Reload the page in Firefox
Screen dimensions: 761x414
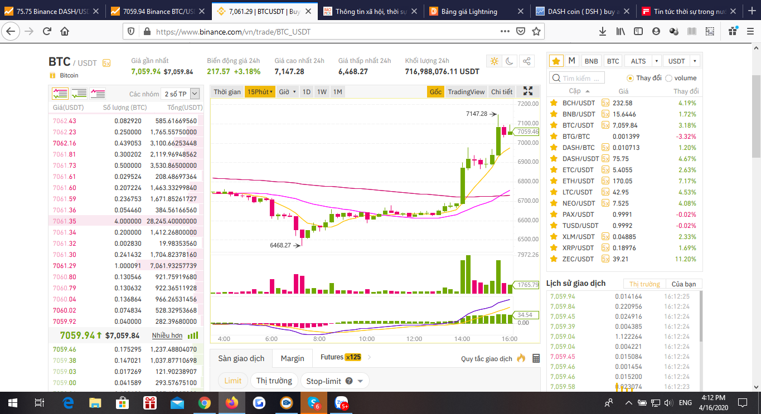tap(46, 32)
